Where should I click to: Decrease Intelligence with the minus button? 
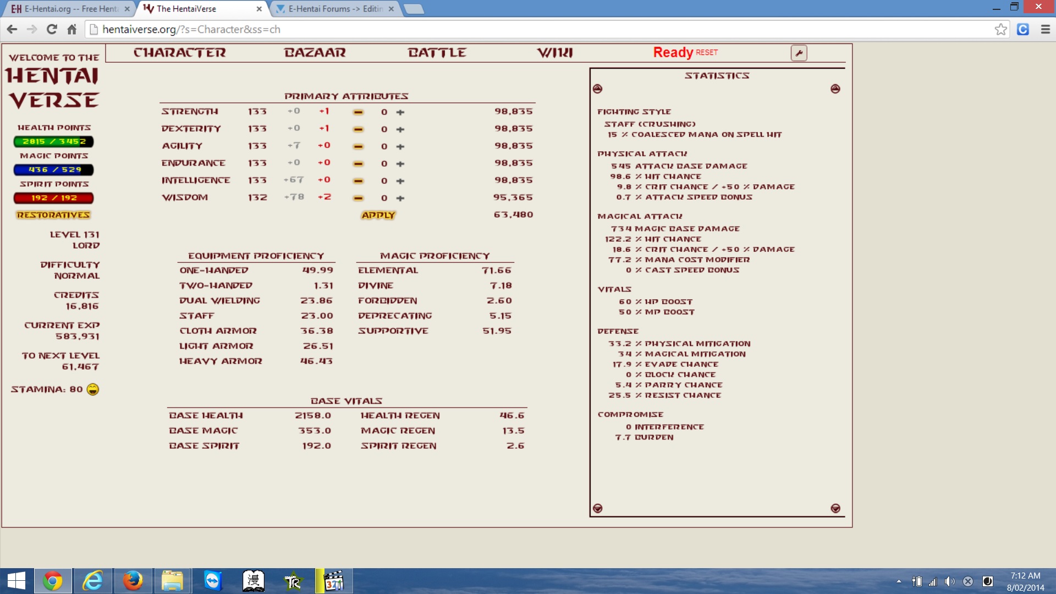point(358,181)
